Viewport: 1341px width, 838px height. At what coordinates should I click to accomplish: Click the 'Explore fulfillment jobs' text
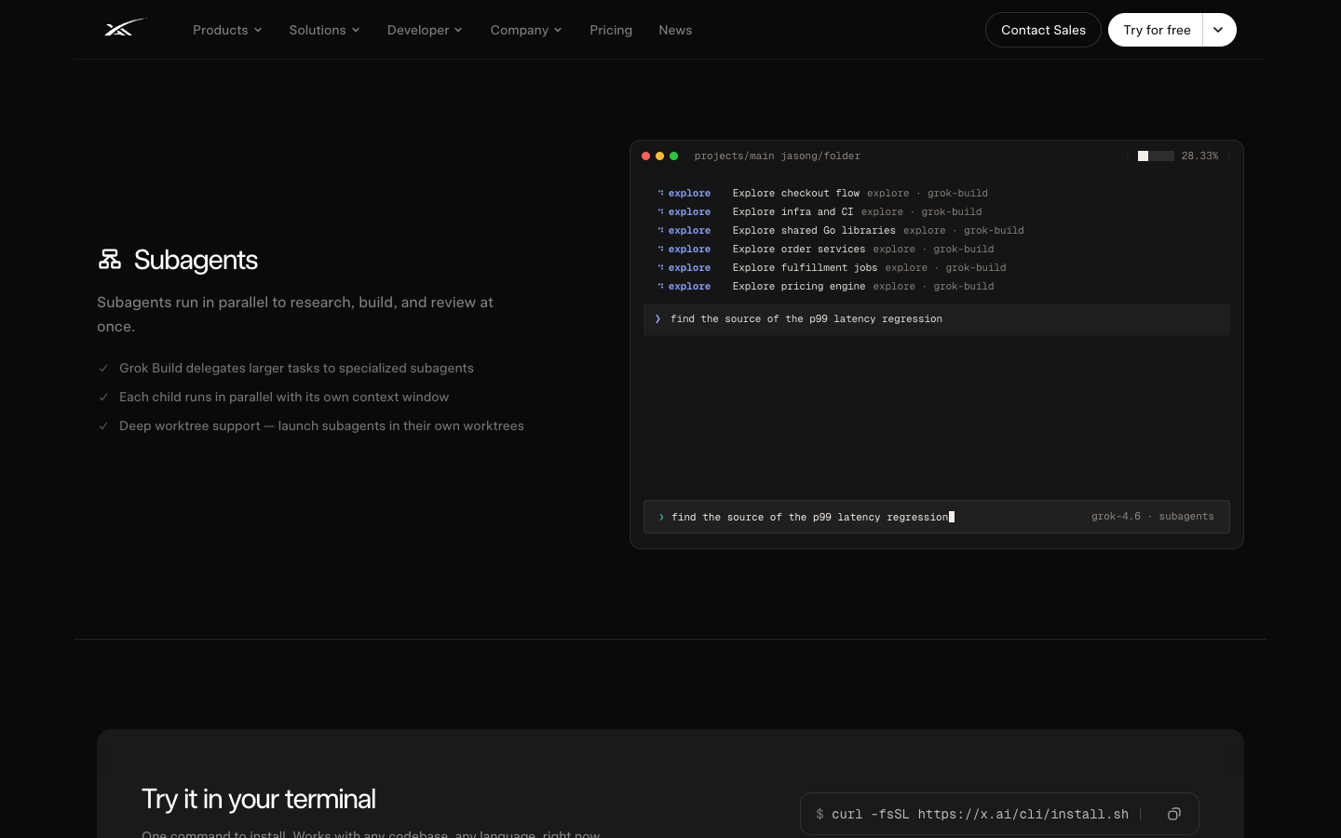coord(806,268)
